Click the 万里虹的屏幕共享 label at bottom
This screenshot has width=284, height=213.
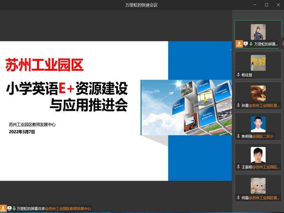(31, 209)
